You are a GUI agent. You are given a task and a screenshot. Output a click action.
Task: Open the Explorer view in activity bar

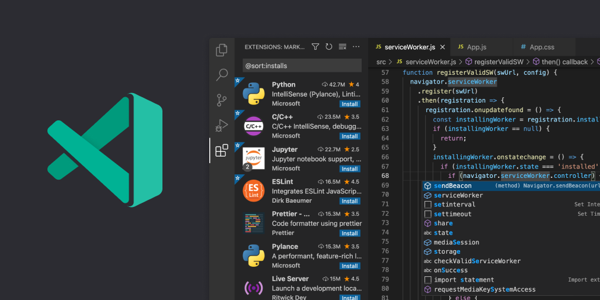pos(222,50)
